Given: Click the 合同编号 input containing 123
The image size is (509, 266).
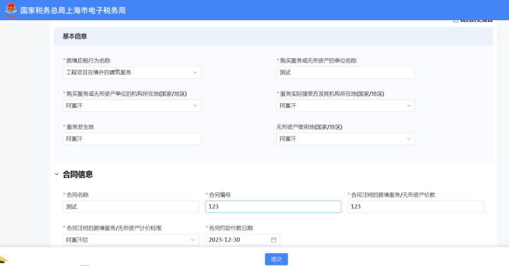Looking at the screenshot, I should (273, 207).
